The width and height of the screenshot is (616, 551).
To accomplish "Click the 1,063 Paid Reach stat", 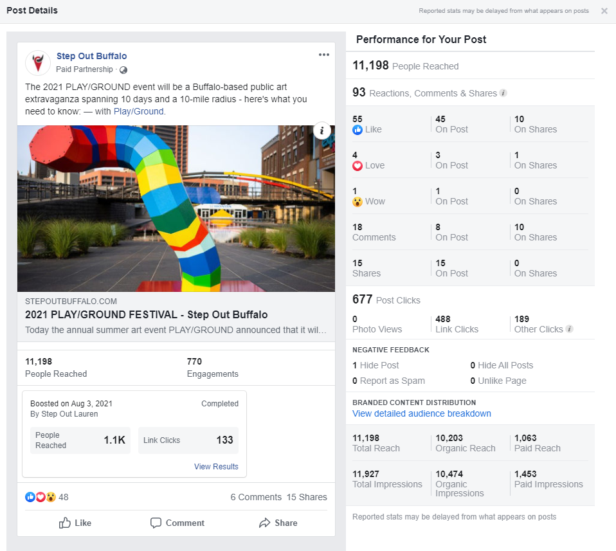I will (x=537, y=444).
